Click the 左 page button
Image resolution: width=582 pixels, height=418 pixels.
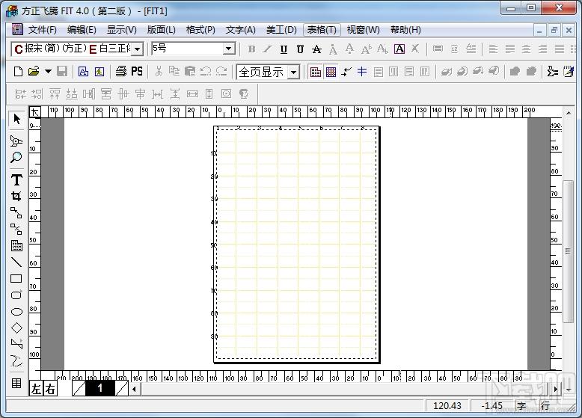(x=36, y=388)
